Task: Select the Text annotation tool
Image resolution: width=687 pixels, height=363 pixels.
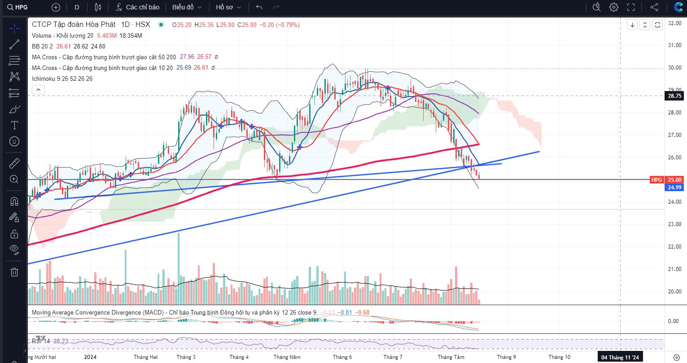Action: point(14,125)
